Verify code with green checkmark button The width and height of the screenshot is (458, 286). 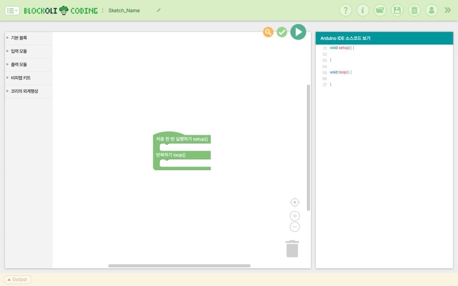[x=282, y=32]
